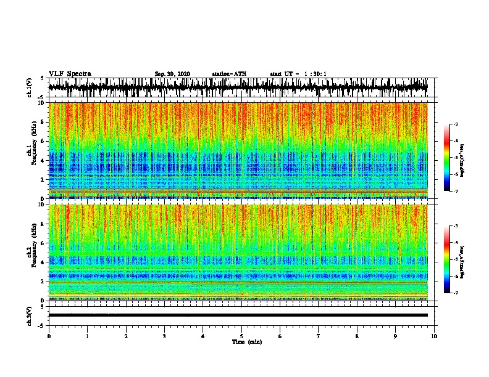Click the "8" kHz tick on ch.1 frequency axis
The image size is (489, 377).
pos(43,122)
